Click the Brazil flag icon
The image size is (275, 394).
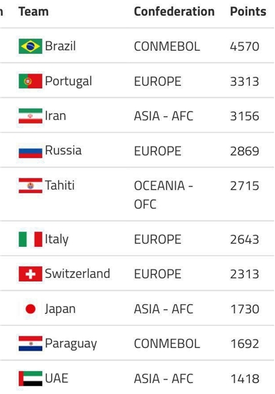click(x=30, y=46)
